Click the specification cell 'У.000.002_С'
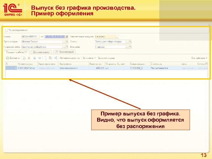This screenshot has width=212, height=159. 140,68
